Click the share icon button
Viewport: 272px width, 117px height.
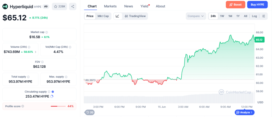[73, 7]
